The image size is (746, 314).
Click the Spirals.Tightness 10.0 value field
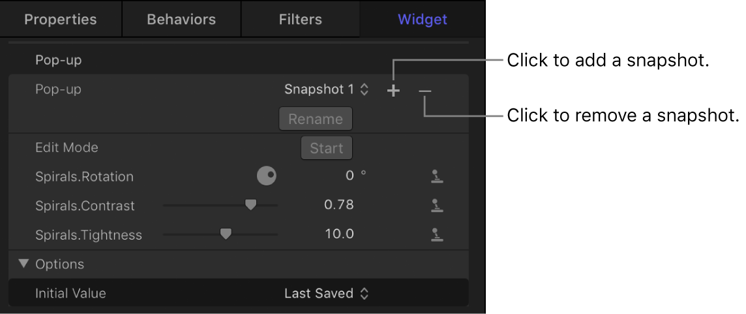339,234
